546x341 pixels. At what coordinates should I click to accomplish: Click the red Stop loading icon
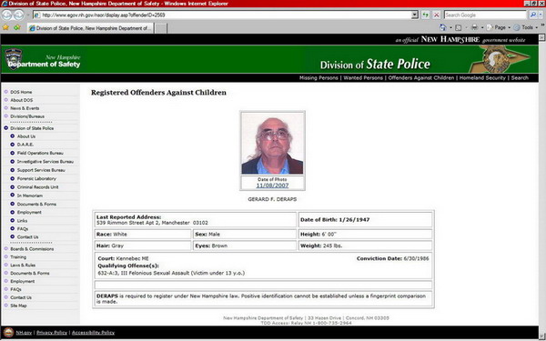(436, 15)
